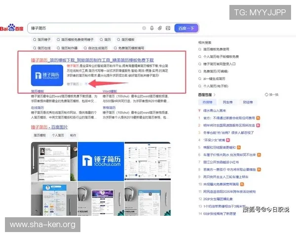Open hot topic 5 about 羽绒服
296x237 pixels.
[x=220, y=148]
